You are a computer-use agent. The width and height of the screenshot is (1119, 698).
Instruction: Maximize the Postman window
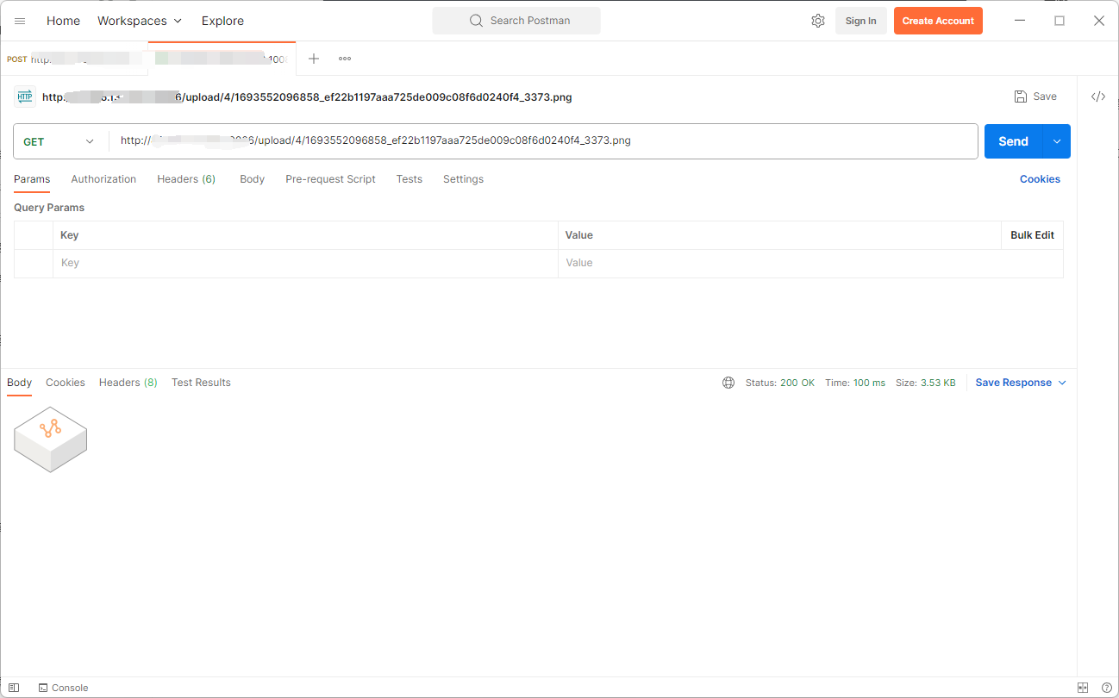[1060, 21]
